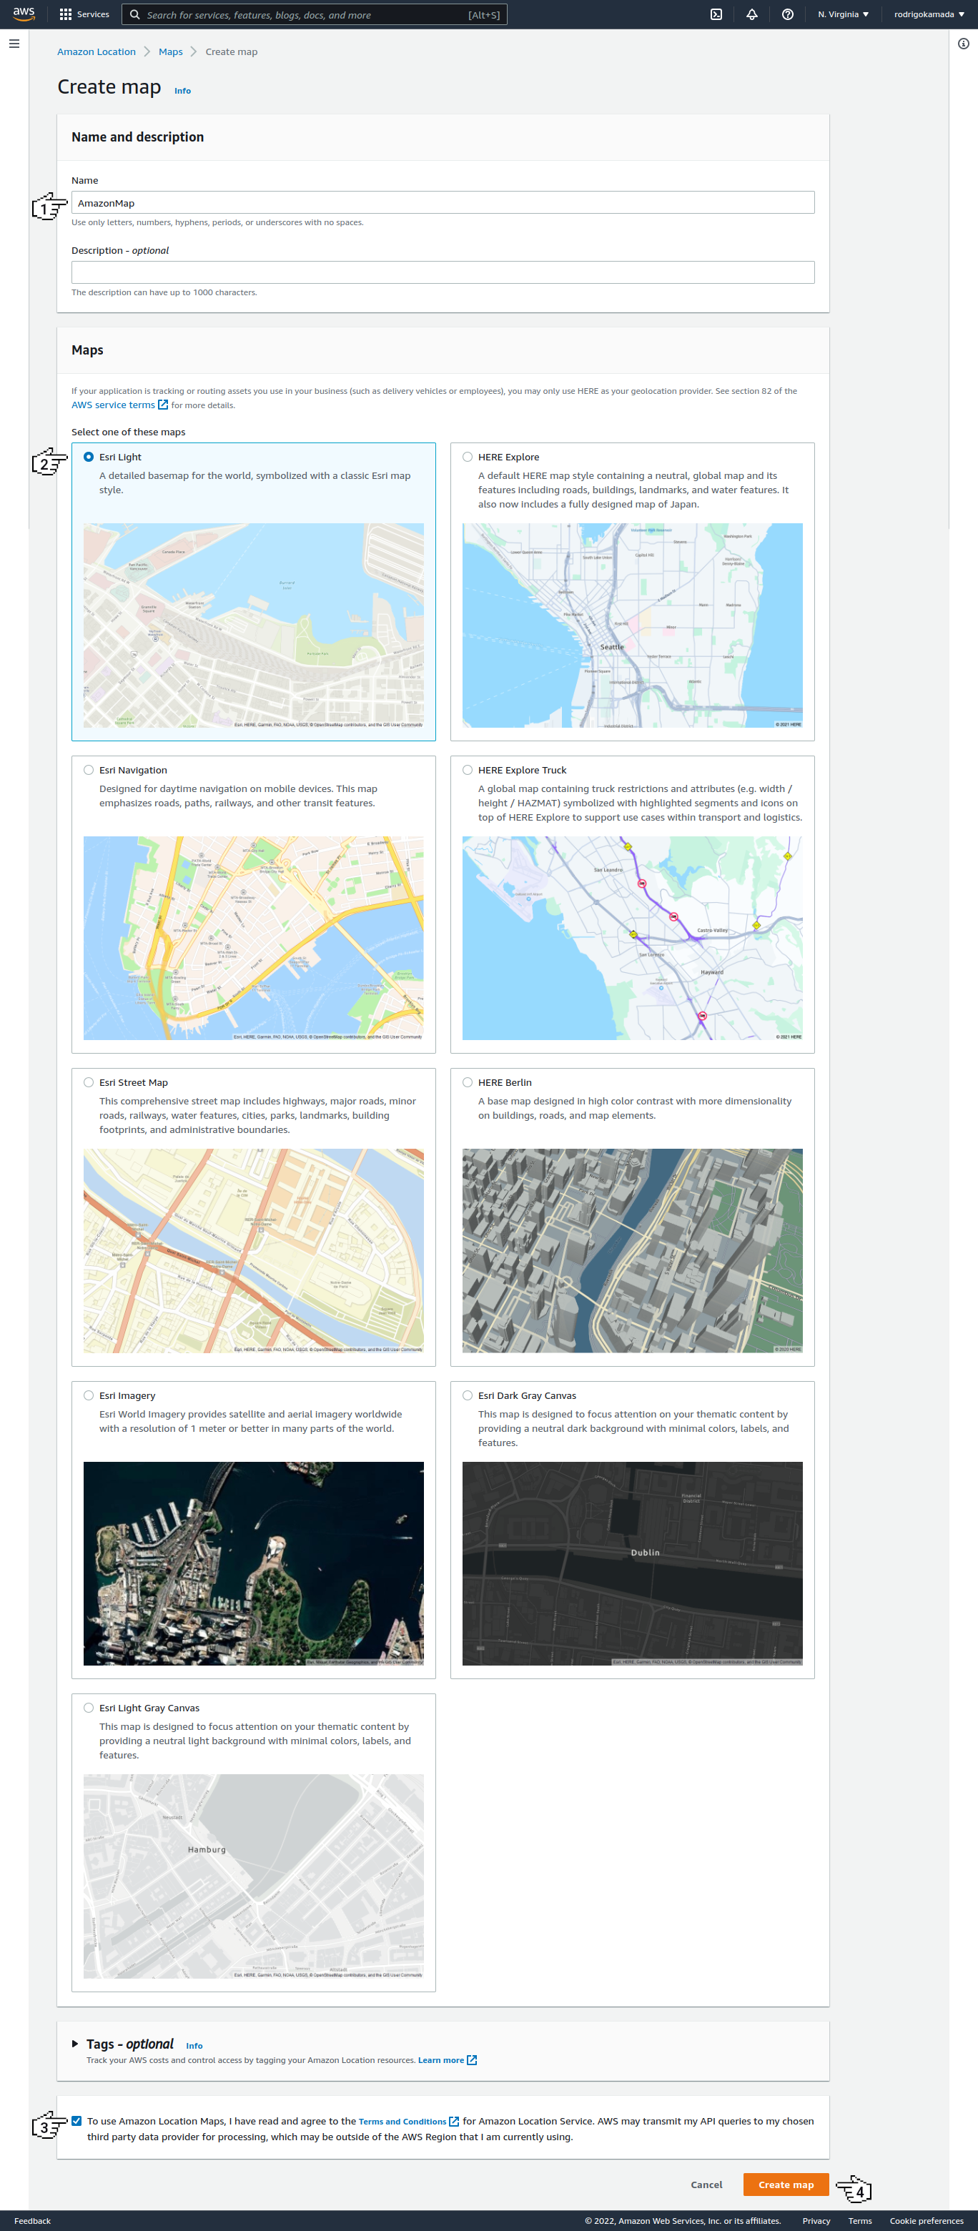Open Feedback in the footer

coord(33,2220)
